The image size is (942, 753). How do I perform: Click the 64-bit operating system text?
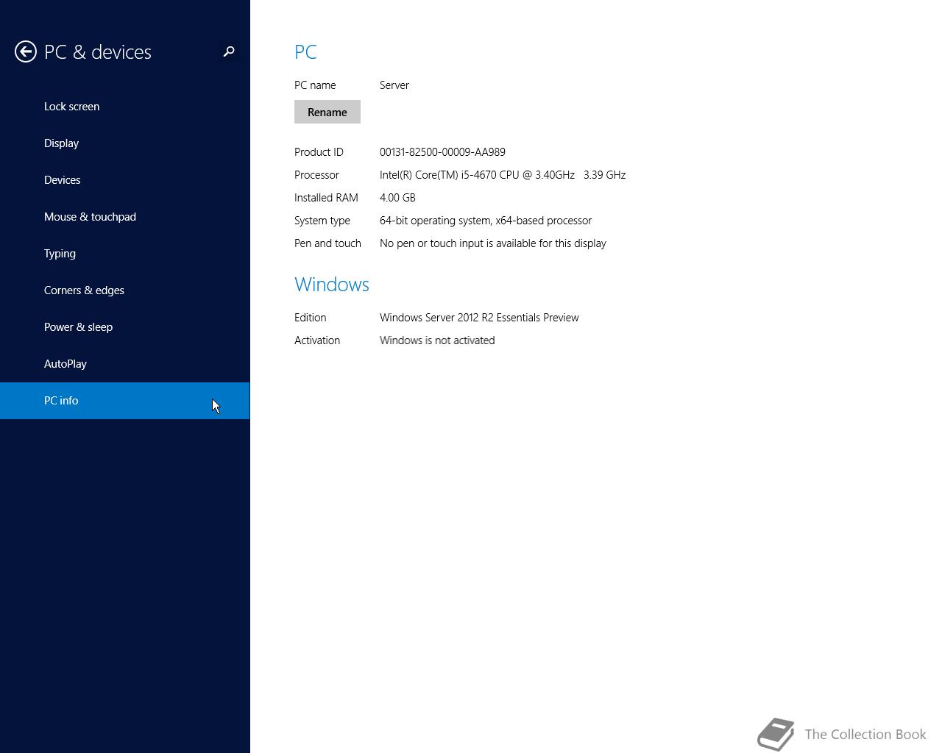coord(486,221)
